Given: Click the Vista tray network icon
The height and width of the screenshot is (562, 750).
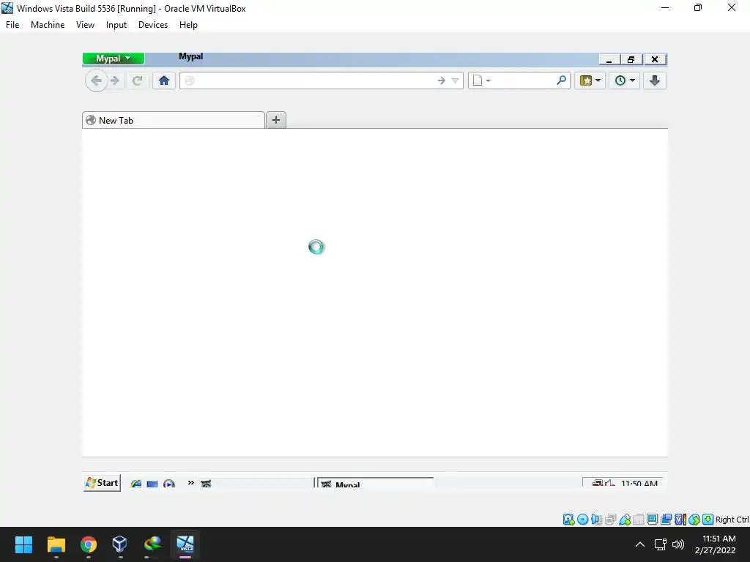Looking at the screenshot, I should [x=598, y=484].
